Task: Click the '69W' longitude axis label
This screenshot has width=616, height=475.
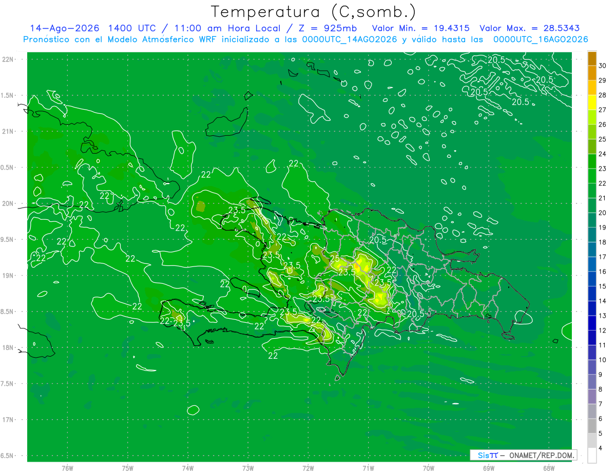Action: pyautogui.click(x=488, y=468)
